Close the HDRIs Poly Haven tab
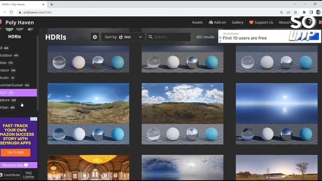The width and height of the screenshot is (322, 181). (x=43, y=5)
